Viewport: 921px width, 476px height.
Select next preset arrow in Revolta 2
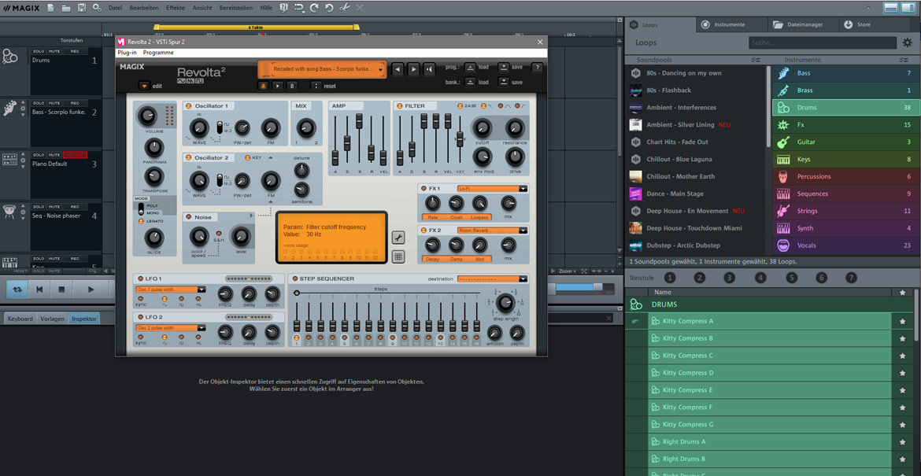[x=413, y=68]
